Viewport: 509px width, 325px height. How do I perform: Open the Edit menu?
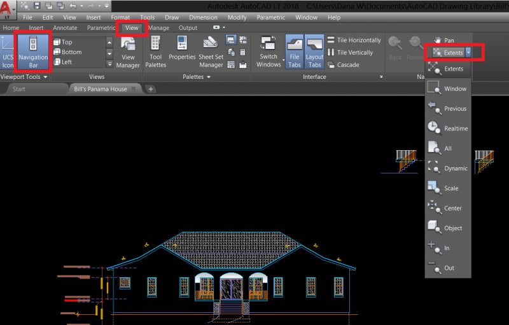pyautogui.click(x=47, y=18)
